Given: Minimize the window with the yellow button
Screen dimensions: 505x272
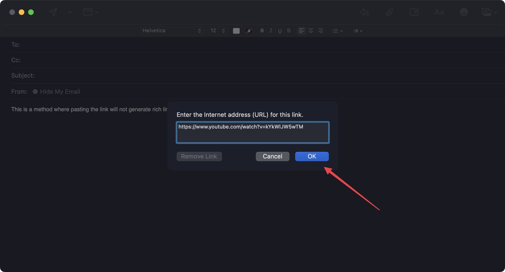Looking at the screenshot, I should [21, 12].
